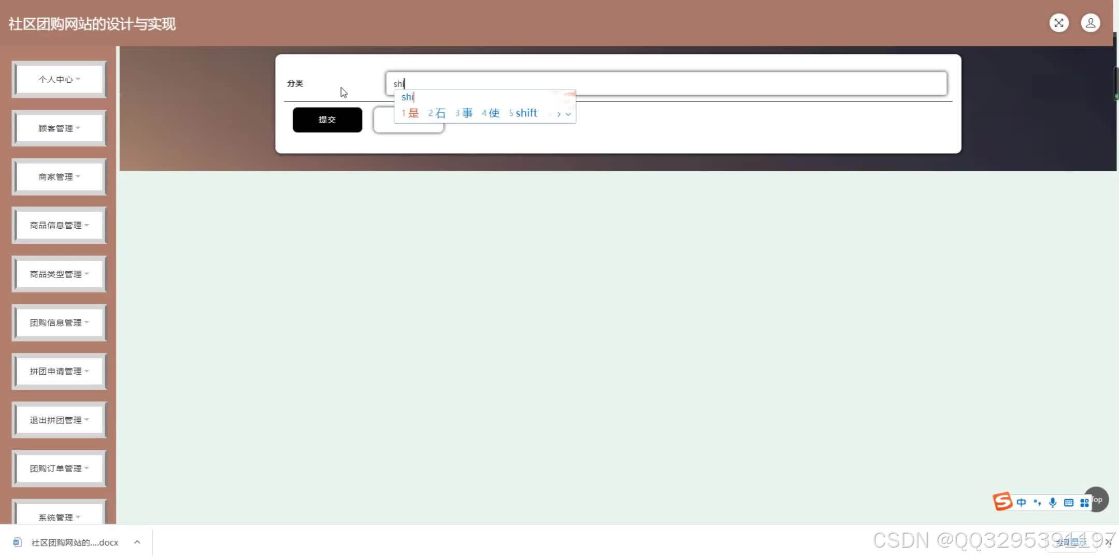Focus the 分类 text input field

click(x=667, y=83)
